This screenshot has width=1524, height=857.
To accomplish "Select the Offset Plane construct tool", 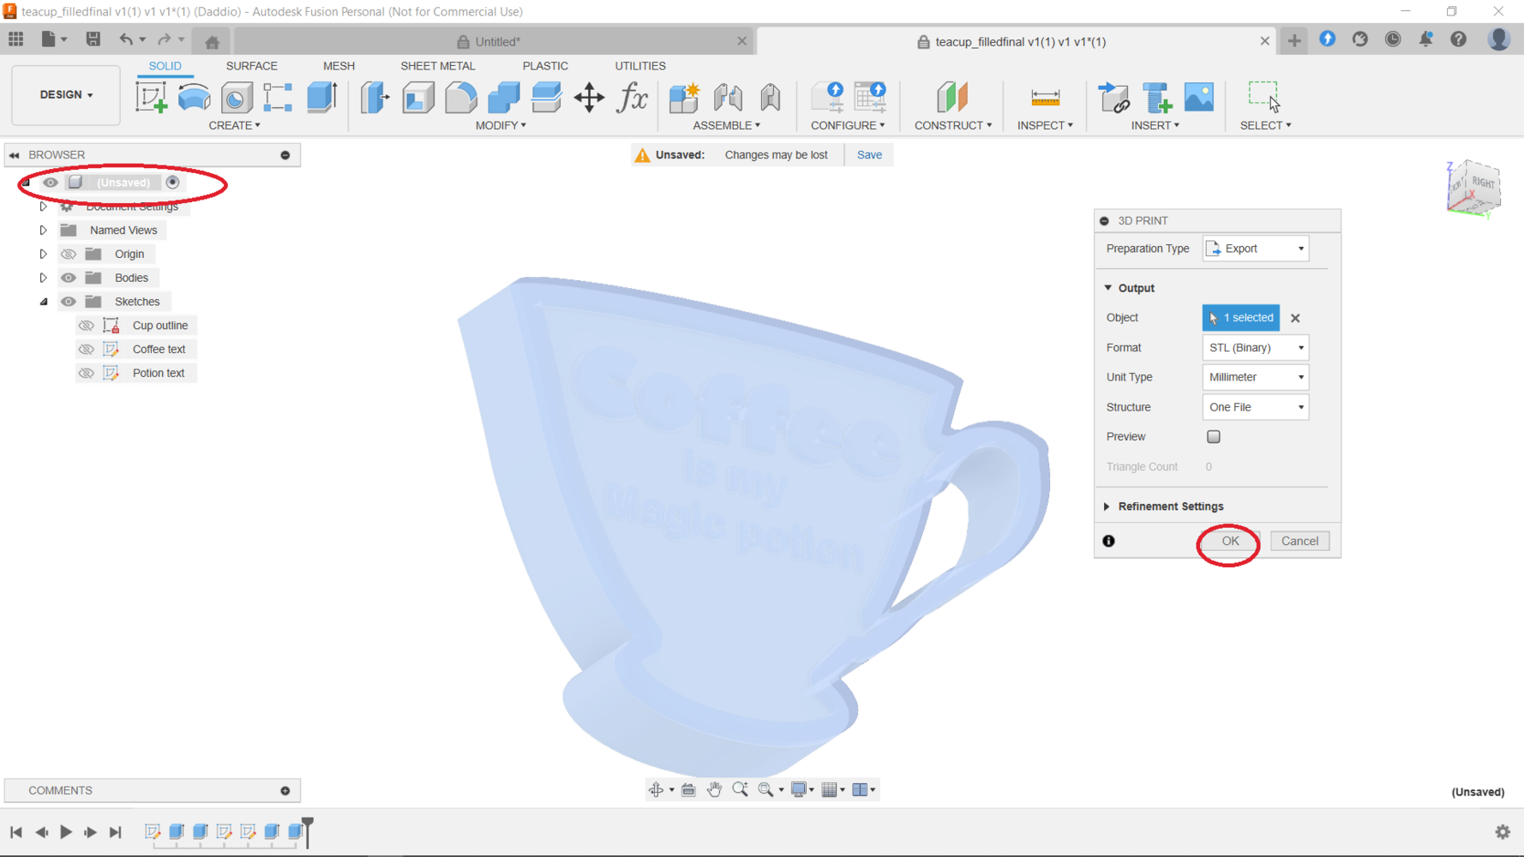I will pos(952,97).
